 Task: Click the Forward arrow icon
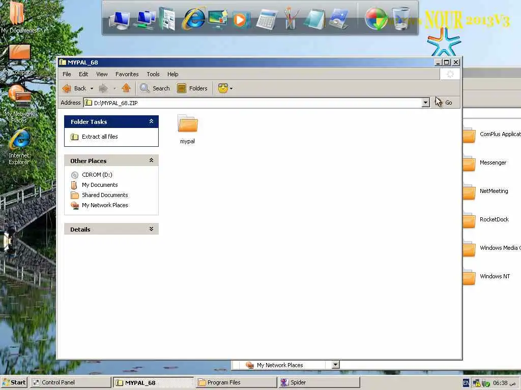click(103, 88)
